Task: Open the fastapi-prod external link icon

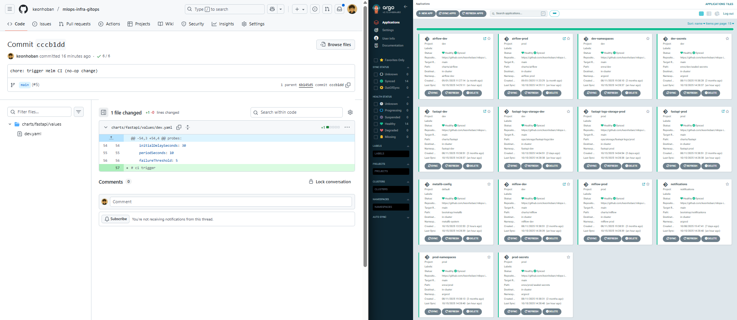Action: click(723, 111)
